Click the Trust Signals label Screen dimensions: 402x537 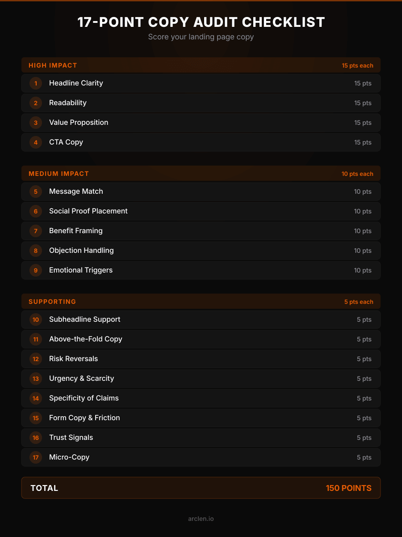point(71,438)
